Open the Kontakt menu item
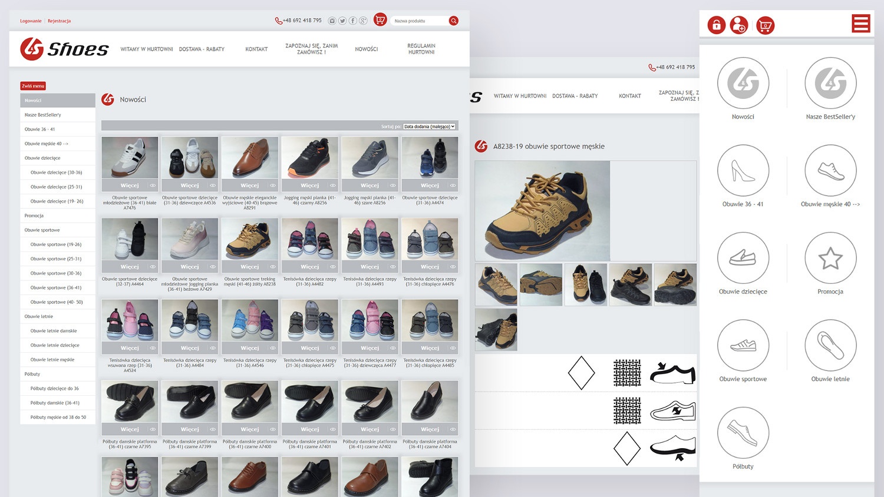The image size is (884, 497). pyautogui.click(x=256, y=49)
